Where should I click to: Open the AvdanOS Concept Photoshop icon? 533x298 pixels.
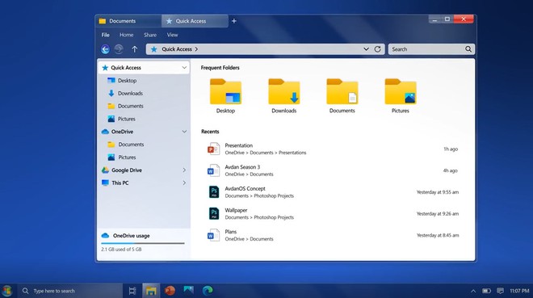click(214, 192)
